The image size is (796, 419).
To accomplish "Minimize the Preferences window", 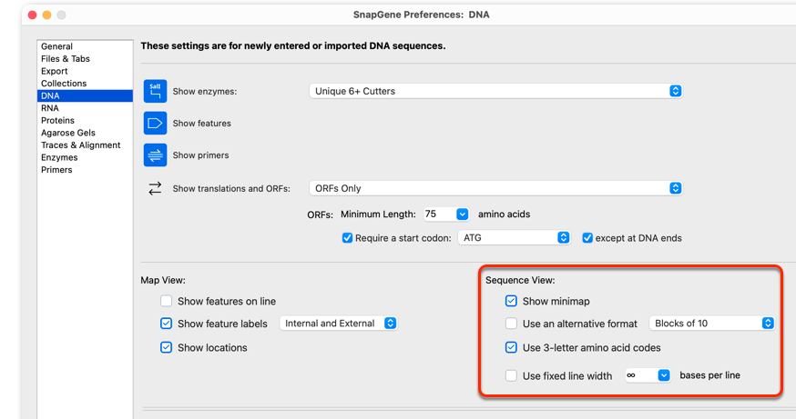I will tap(46, 15).
